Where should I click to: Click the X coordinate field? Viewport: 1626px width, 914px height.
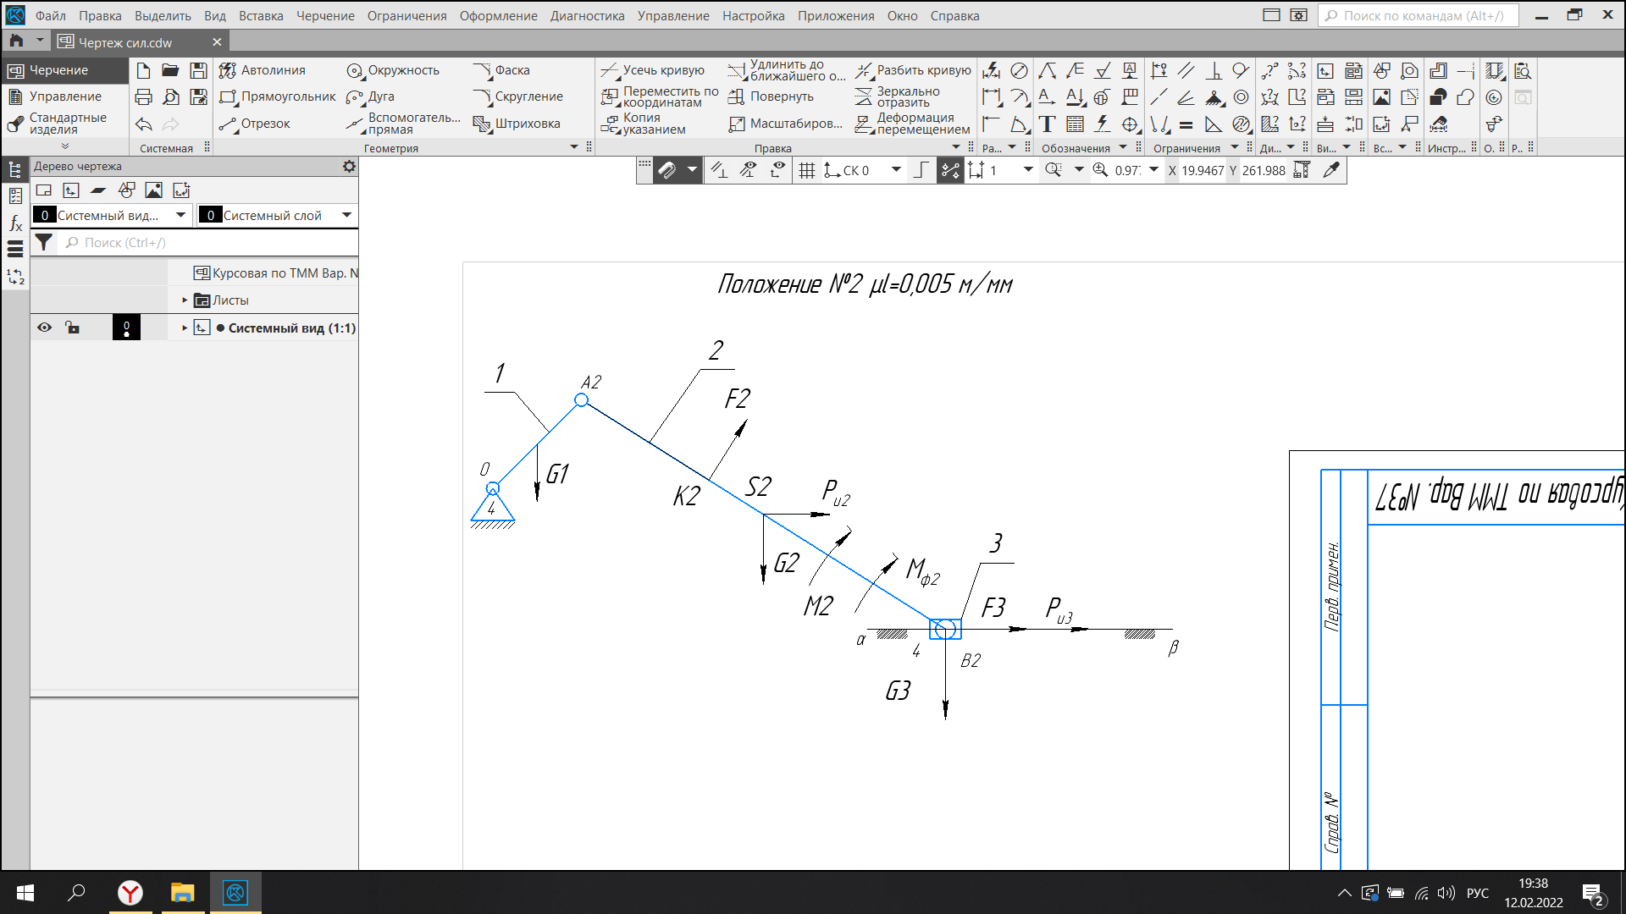tap(1203, 170)
